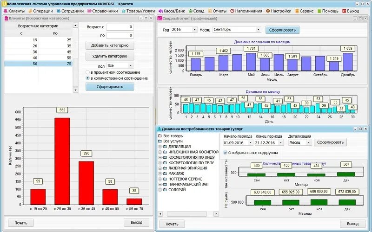The image size is (372, 232).
Task: Click Выход button in the Клиенты window
Action: tap(136, 222)
